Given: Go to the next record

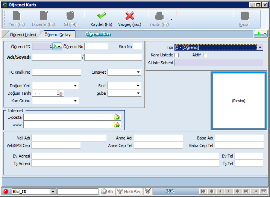Looking at the screenshot, I should (229, 191).
